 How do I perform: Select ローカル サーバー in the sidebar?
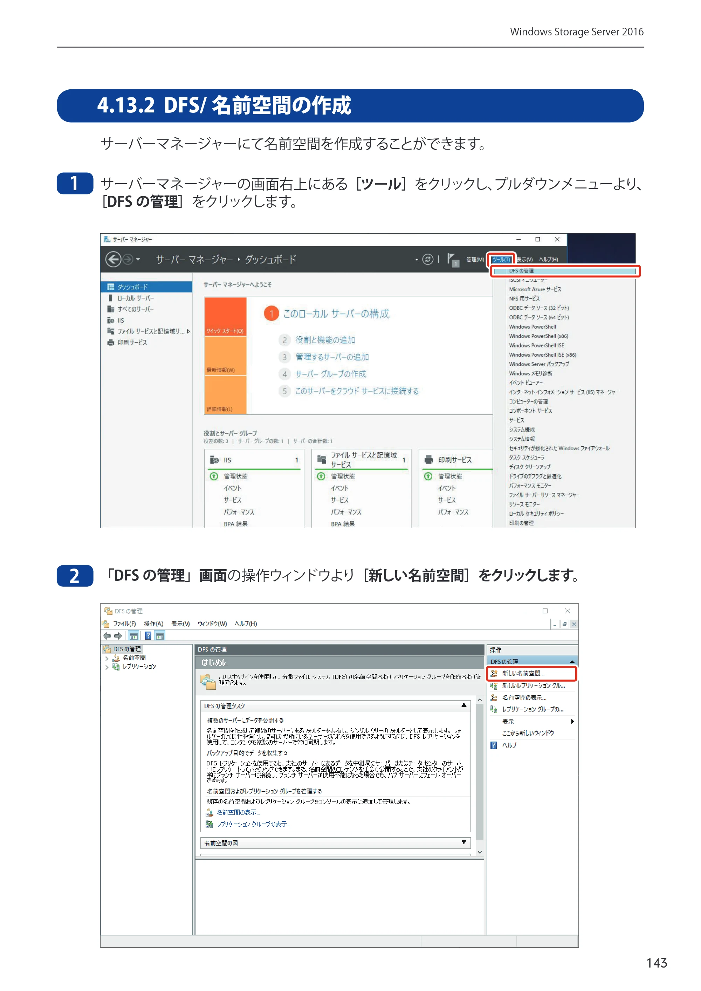pyautogui.click(x=136, y=298)
